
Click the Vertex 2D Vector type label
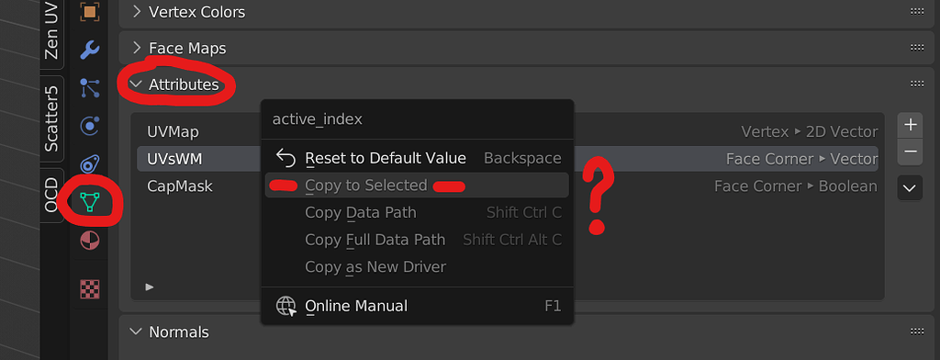click(810, 131)
